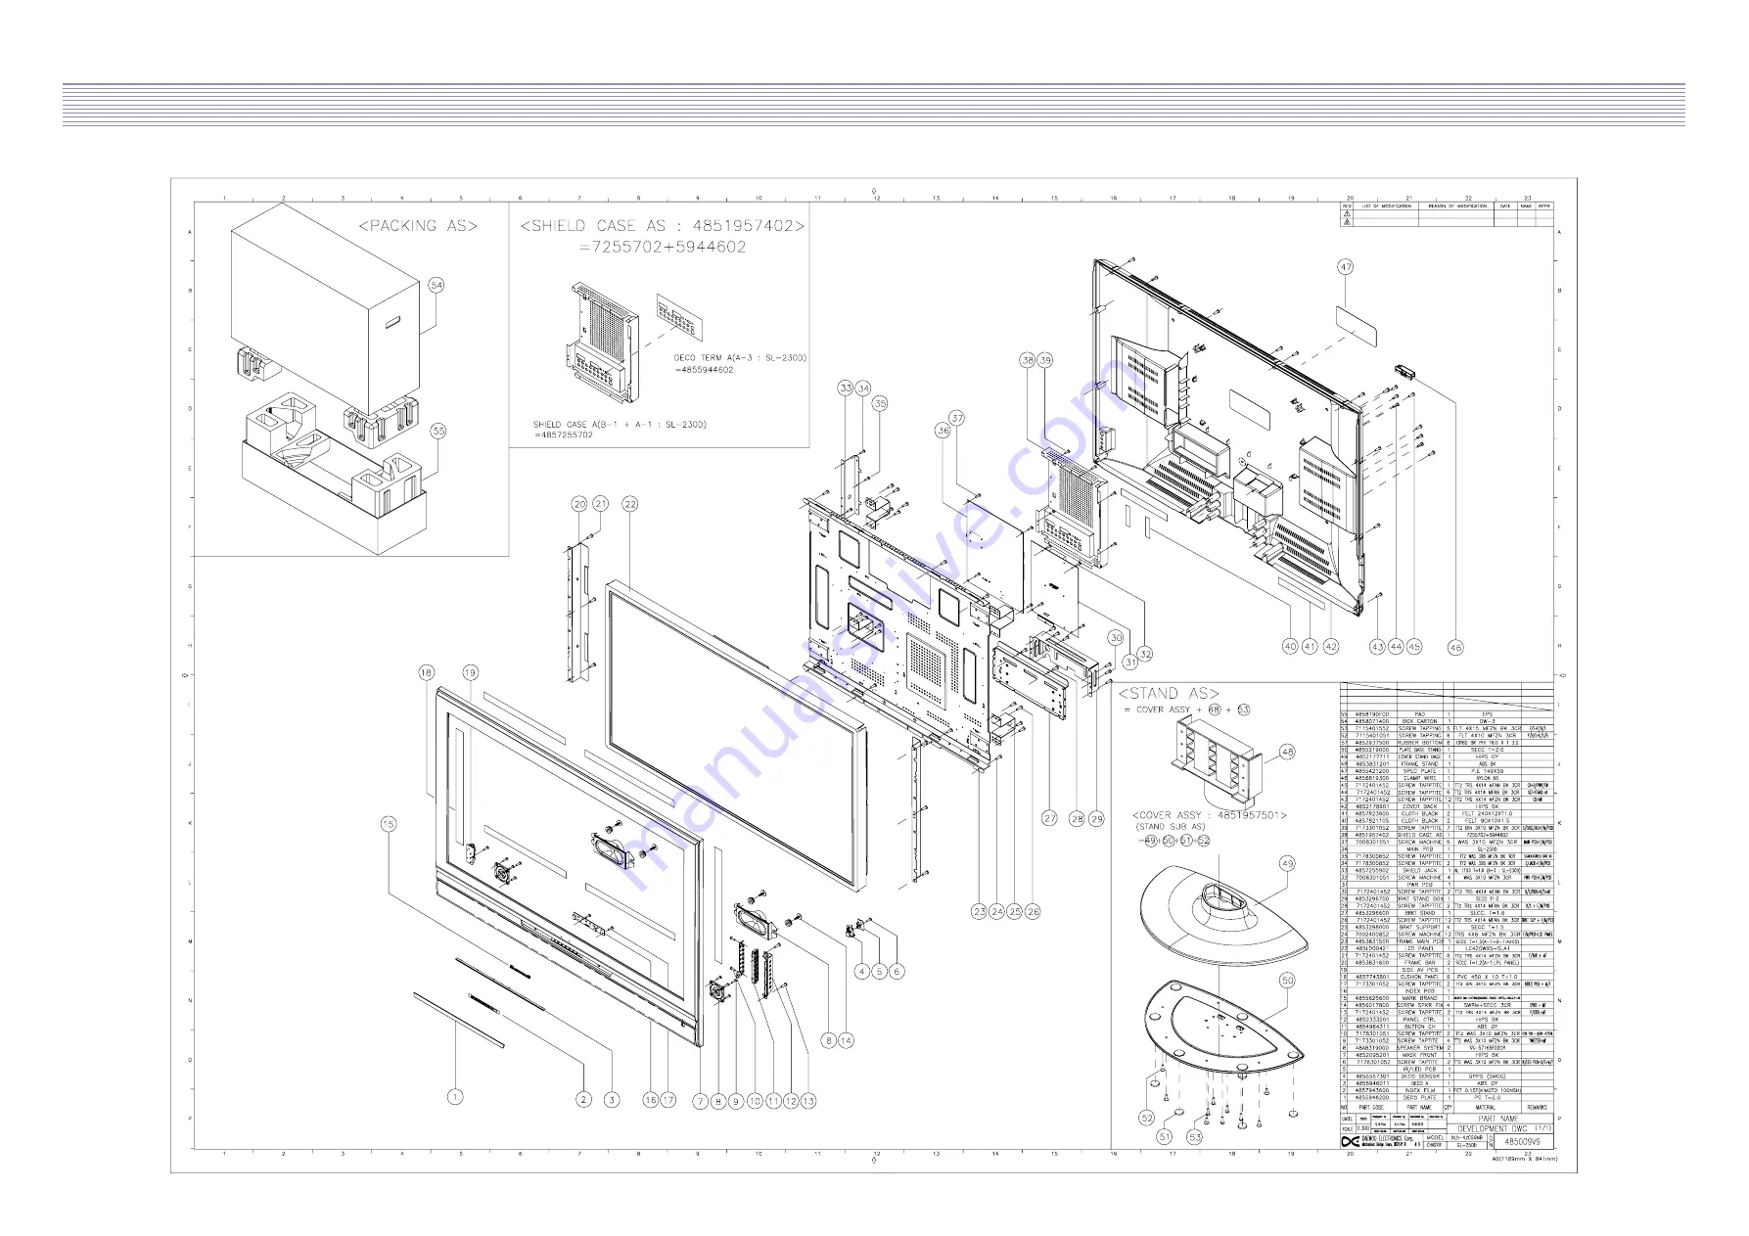Select the COVER ASSY : 4851957501 label

tap(1209, 815)
